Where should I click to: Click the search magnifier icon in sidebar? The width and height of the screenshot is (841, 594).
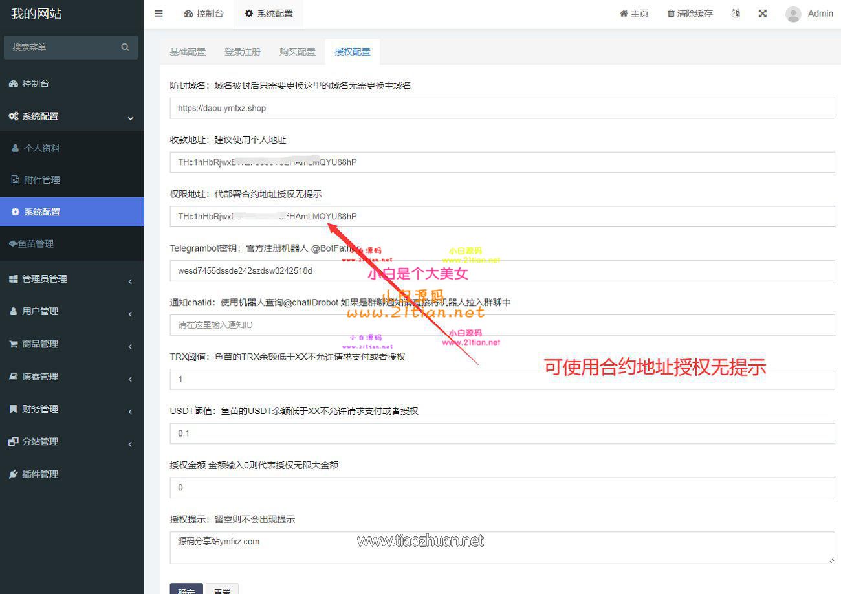coord(125,47)
